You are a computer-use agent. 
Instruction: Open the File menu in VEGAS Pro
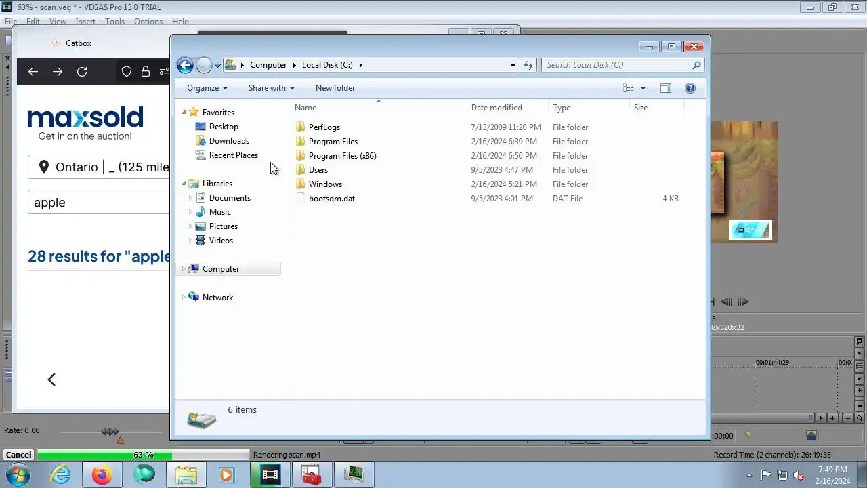click(x=11, y=22)
